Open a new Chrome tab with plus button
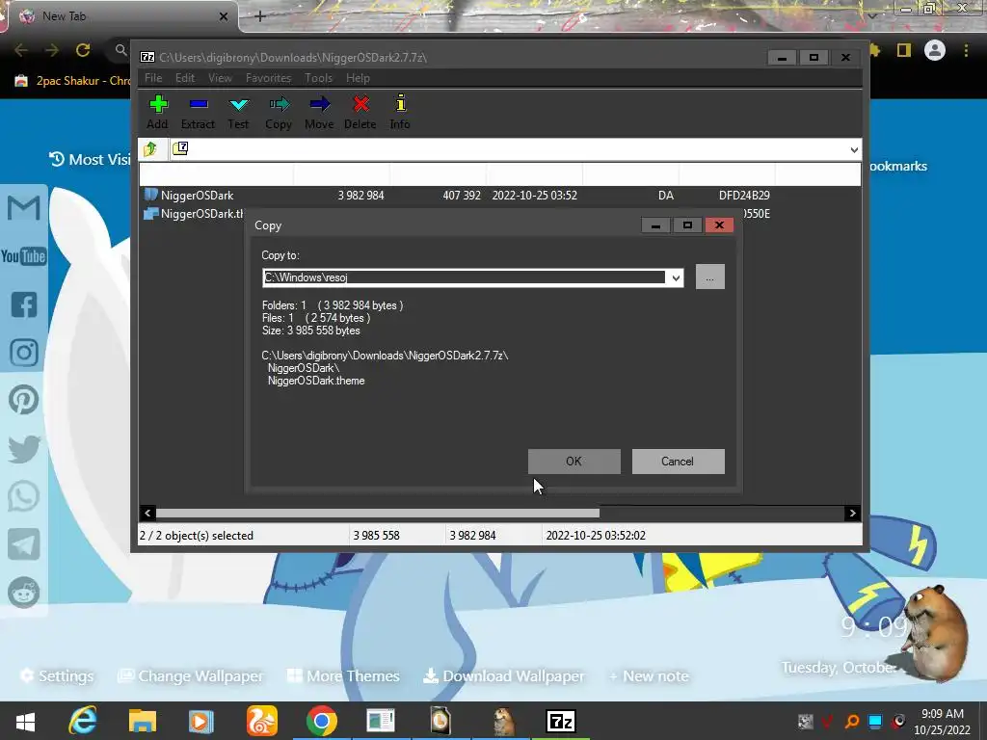Image resolution: width=987 pixels, height=740 pixels. click(x=260, y=16)
